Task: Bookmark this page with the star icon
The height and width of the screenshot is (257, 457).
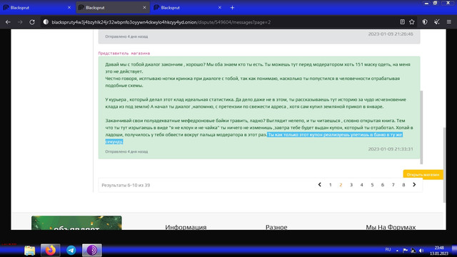Action: (412, 22)
